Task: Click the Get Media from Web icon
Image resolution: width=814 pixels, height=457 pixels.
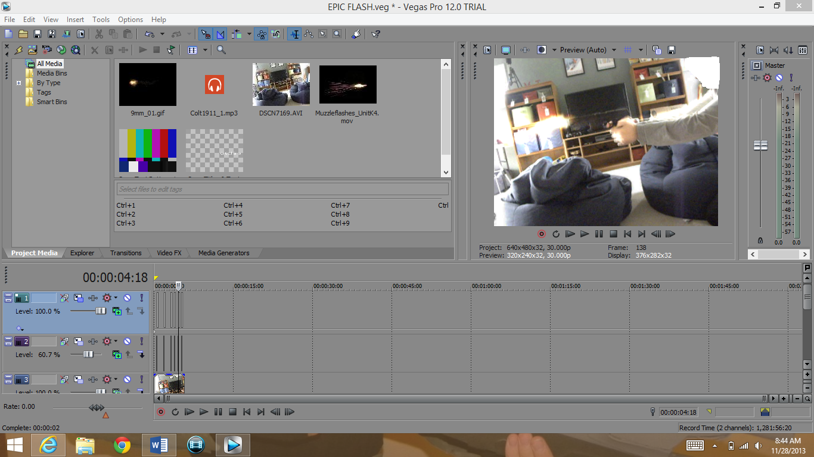Action: pyautogui.click(x=76, y=50)
